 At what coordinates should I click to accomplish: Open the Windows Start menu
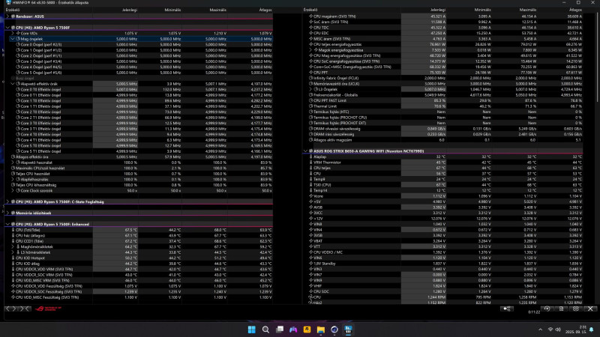coord(251,330)
